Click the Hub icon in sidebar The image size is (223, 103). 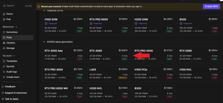(4, 19)
